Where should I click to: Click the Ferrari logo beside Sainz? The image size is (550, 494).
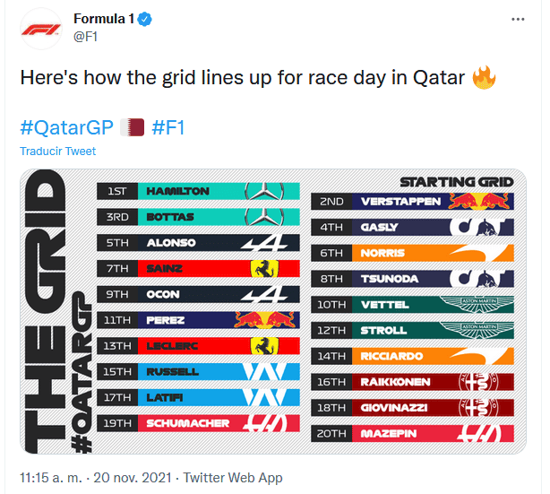coord(262,268)
